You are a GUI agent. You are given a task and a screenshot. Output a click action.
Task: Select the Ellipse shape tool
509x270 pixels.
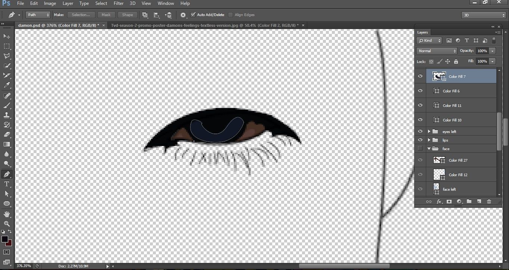coord(7,203)
